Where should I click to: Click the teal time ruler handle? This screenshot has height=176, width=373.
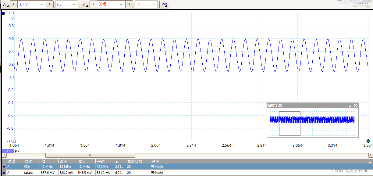tap(368, 141)
